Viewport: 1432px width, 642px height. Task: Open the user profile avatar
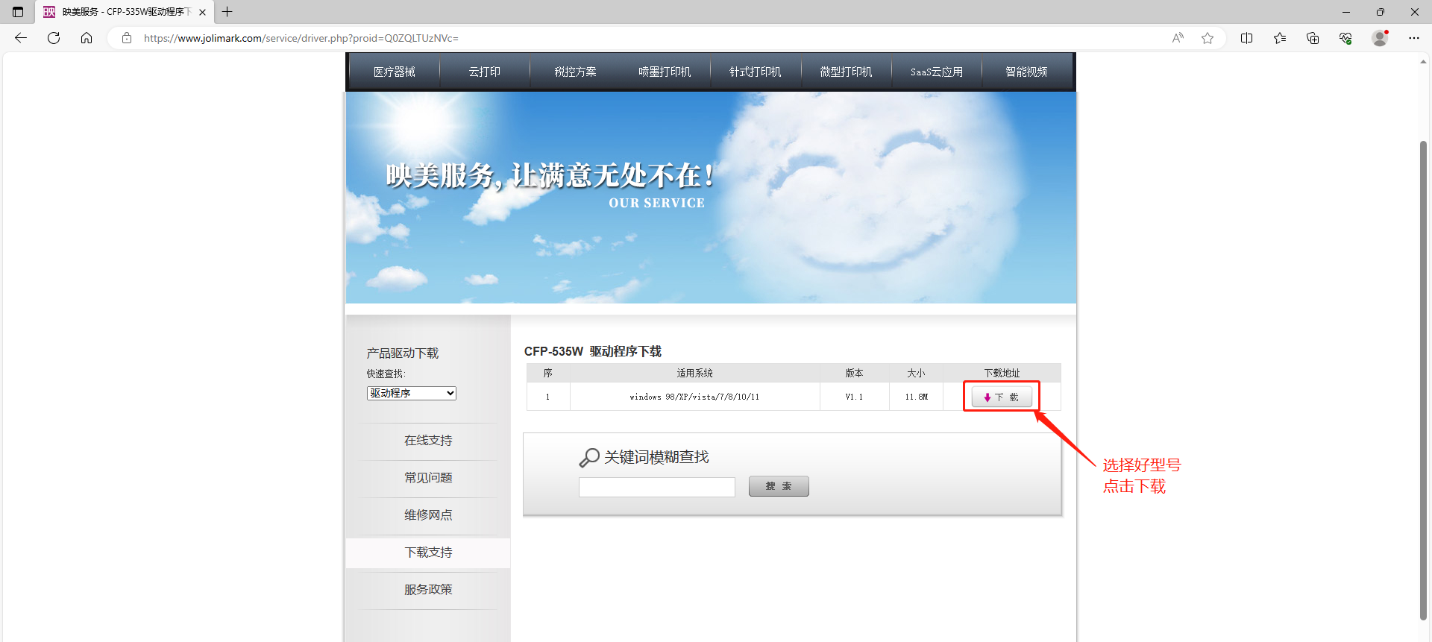pyautogui.click(x=1380, y=38)
